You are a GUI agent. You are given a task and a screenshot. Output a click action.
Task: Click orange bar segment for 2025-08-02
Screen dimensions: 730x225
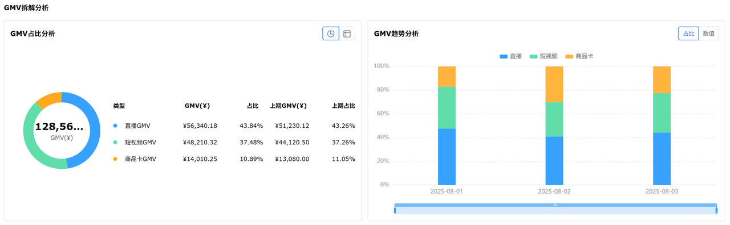click(554, 84)
